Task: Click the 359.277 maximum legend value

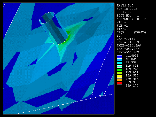Action: click(x=132, y=85)
